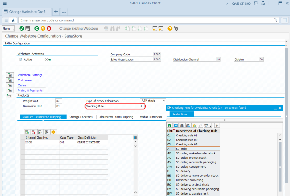This screenshot has width=290, height=196.
Task: Click the Pricing & Payments link
Action: [x=30, y=91]
